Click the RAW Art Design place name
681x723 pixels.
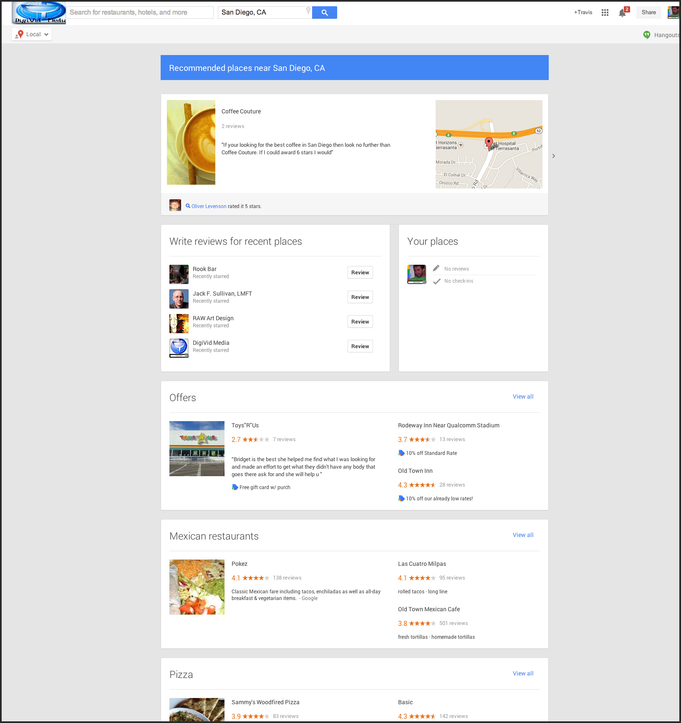(x=213, y=318)
